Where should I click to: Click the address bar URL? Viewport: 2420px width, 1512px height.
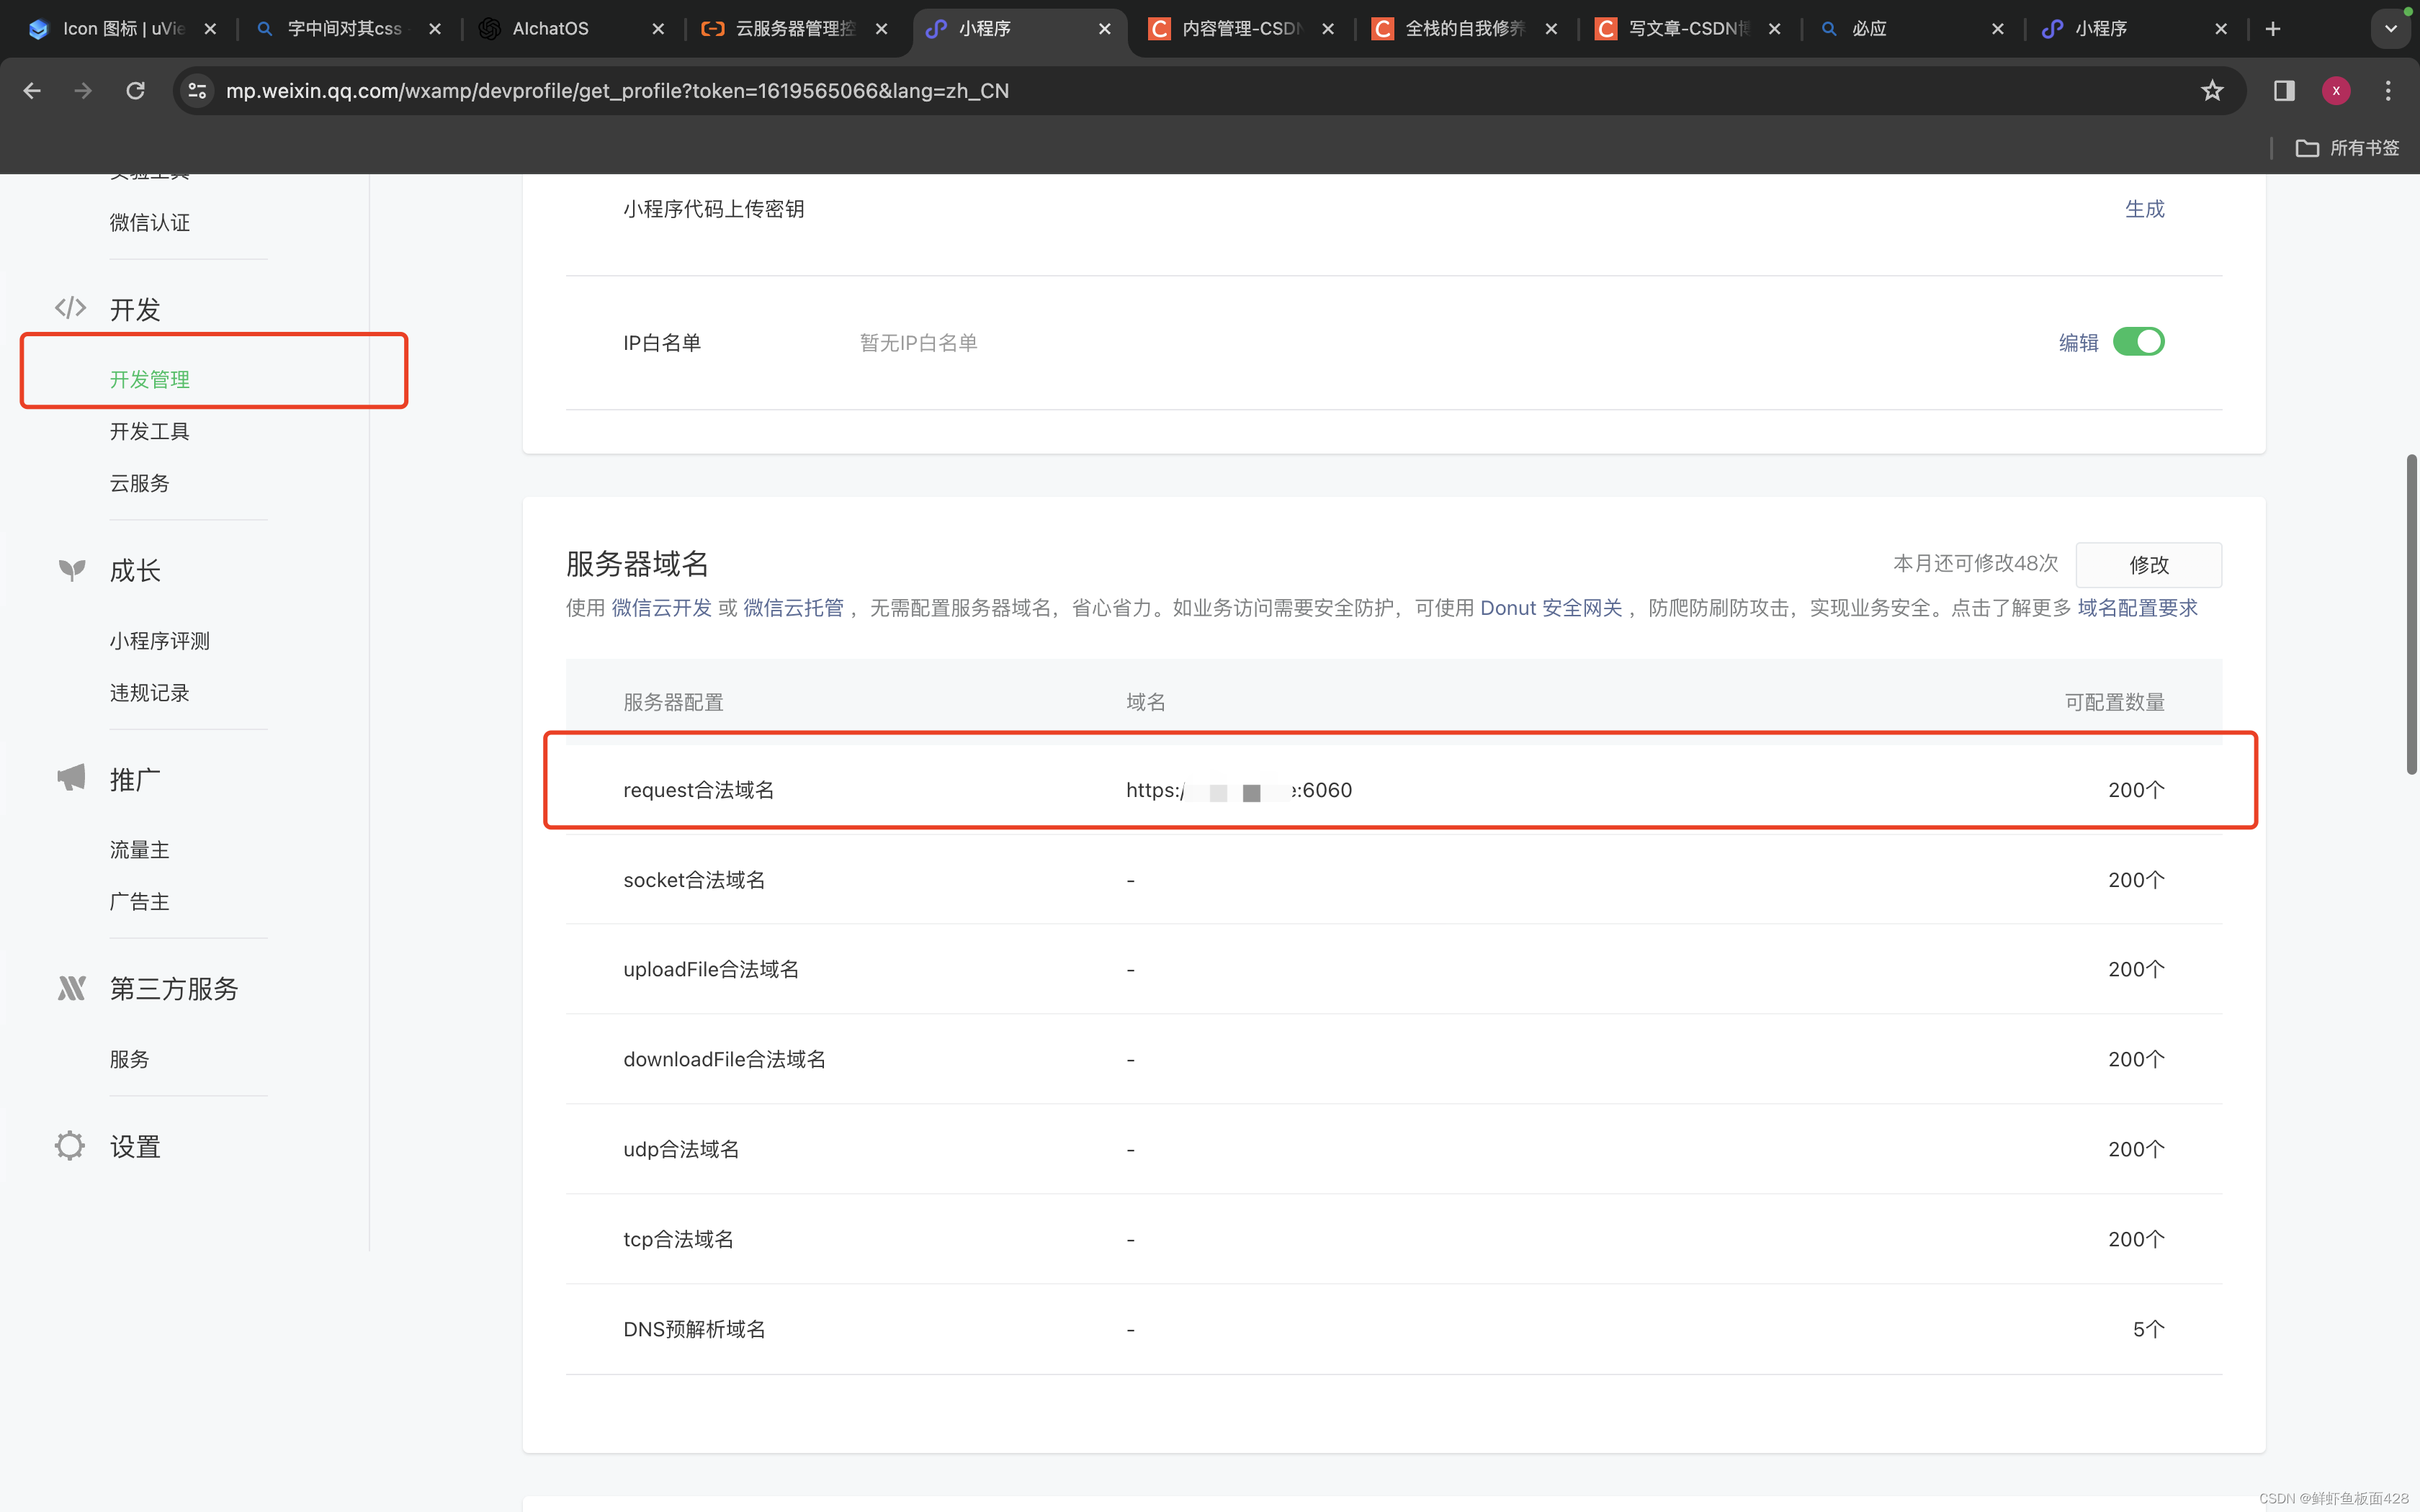(617, 91)
